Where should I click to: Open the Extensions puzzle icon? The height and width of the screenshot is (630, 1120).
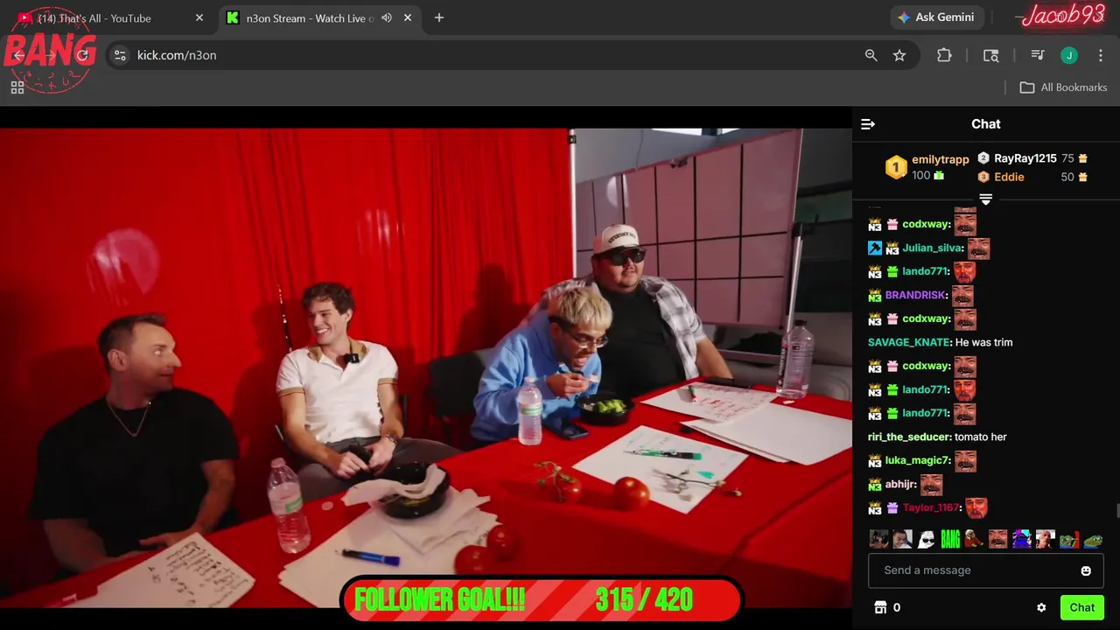[x=944, y=55]
